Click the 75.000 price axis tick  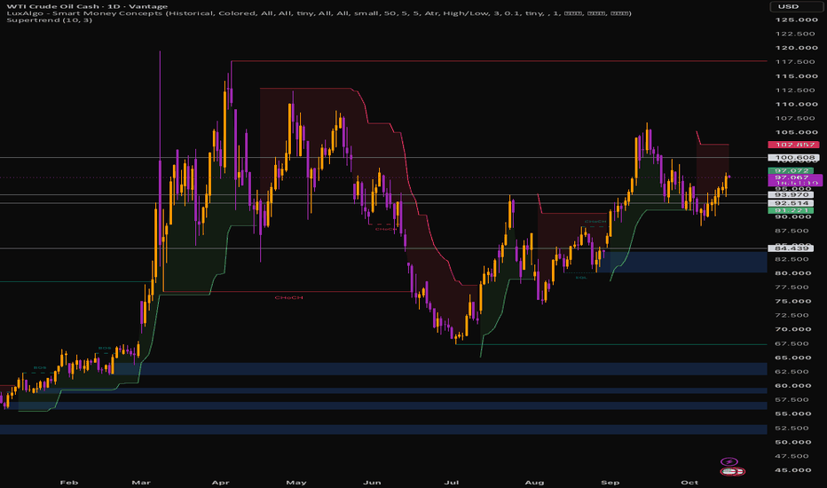click(793, 302)
